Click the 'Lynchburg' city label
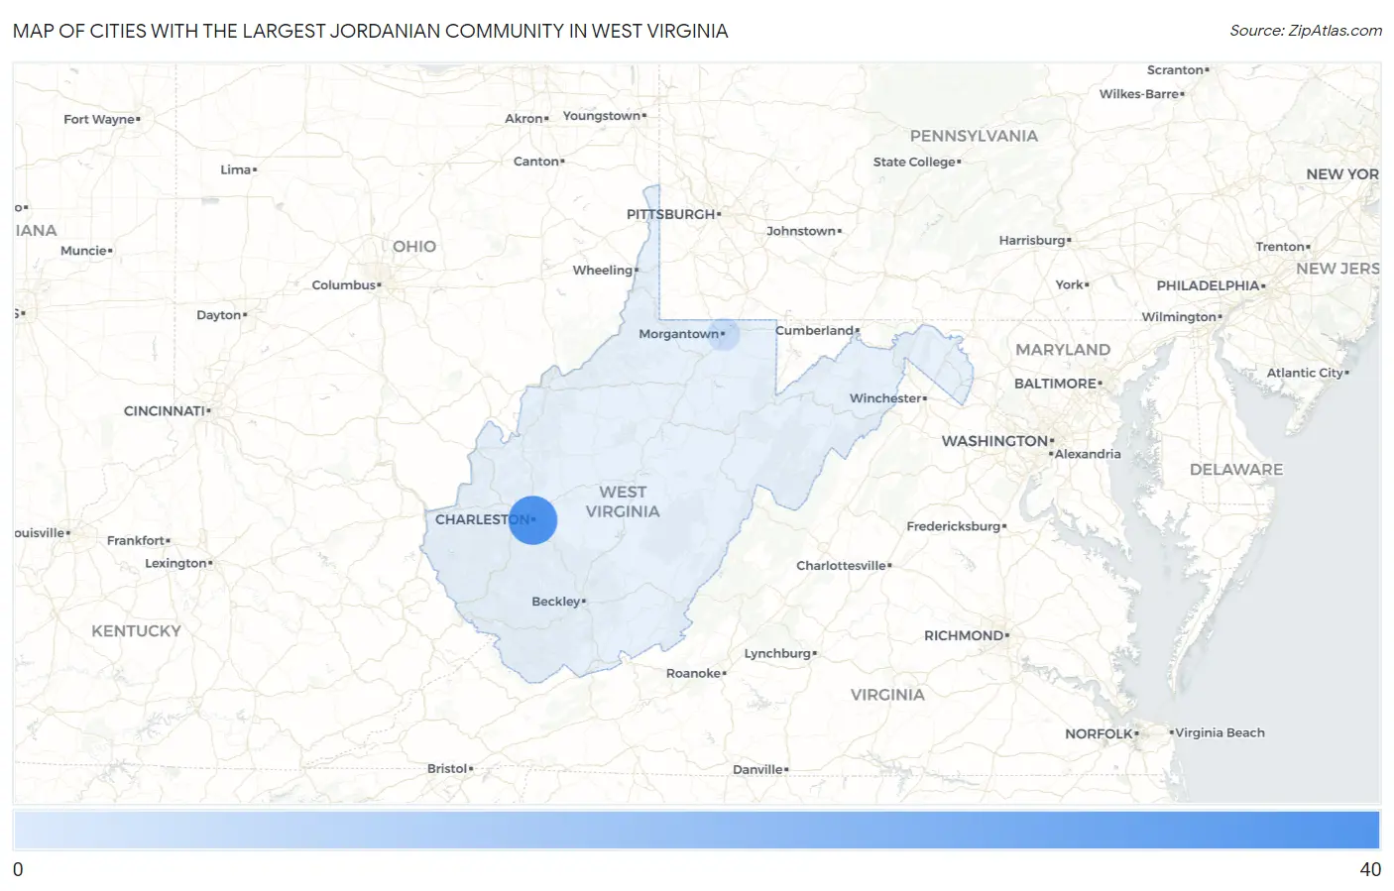Screen dimensions: 1394x891 click(777, 653)
